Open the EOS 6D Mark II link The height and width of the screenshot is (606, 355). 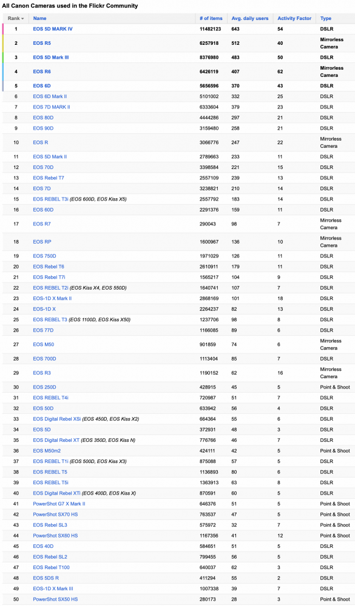[x=50, y=96]
